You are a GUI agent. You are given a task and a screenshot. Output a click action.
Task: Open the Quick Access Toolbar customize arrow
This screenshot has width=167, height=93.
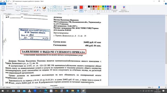click(x=11, y=1)
